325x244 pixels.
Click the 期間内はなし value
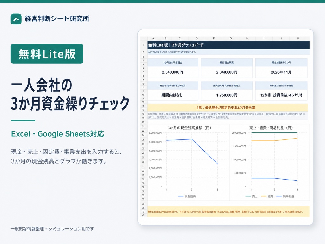tap(172, 95)
